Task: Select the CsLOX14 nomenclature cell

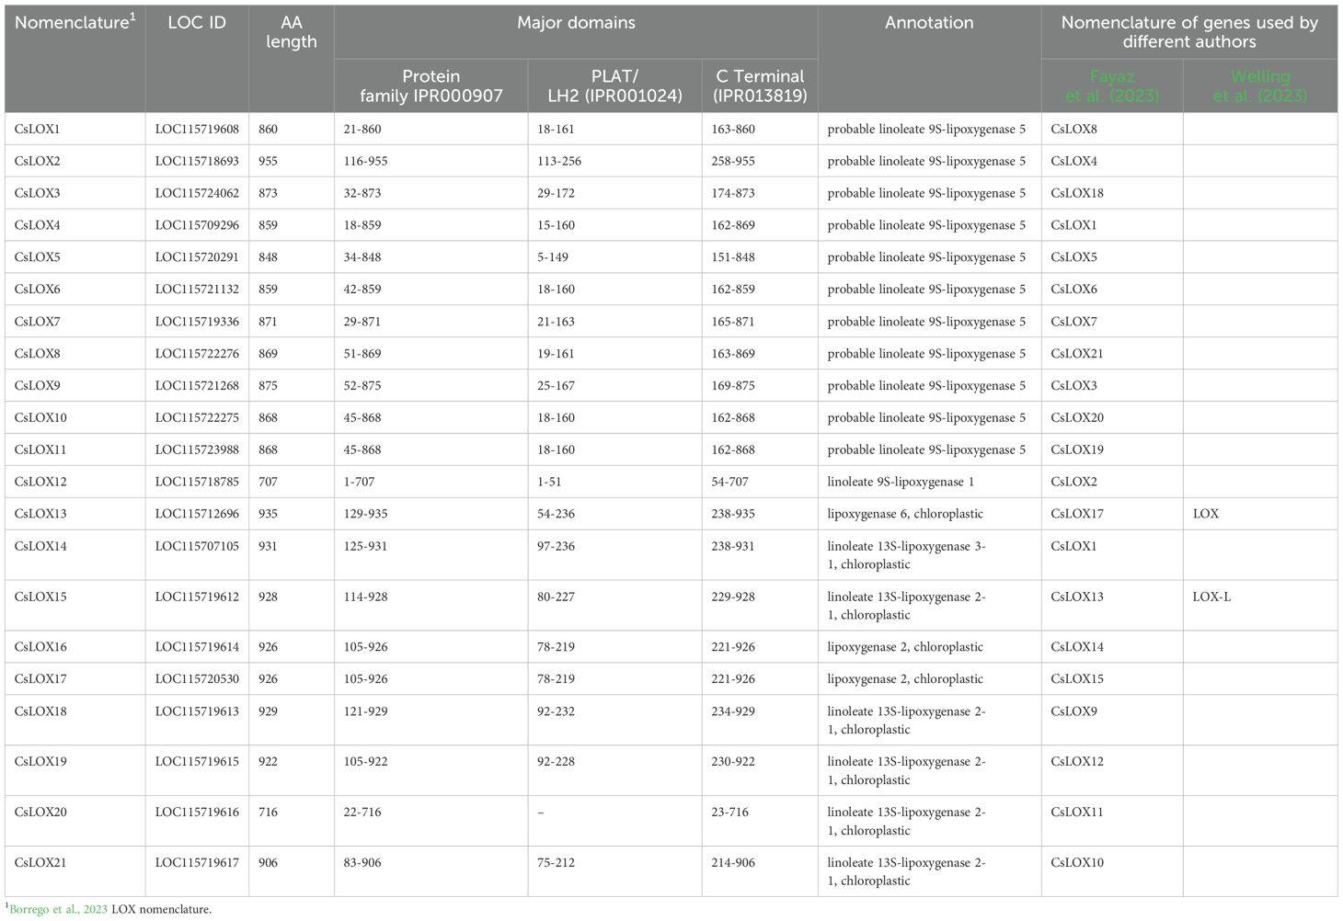Action: click(40, 547)
